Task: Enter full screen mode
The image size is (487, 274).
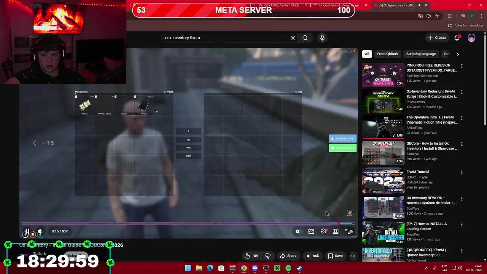Action: [348, 231]
